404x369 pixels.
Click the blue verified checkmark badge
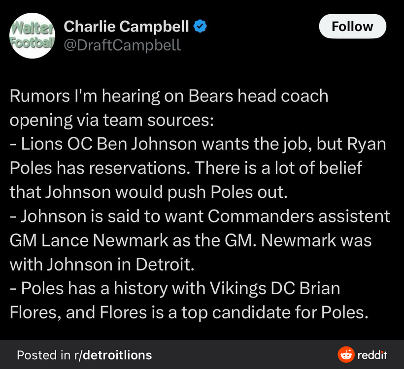[x=200, y=26]
